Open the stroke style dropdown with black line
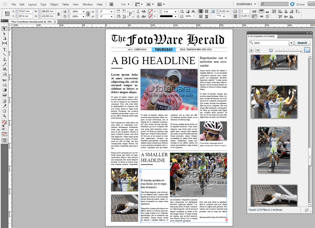Screen dimensions: 315x228 click(175, 16)
